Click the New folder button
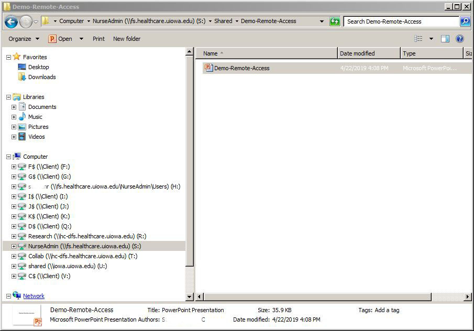The height and width of the screenshot is (331, 474). [x=127, y=39]
